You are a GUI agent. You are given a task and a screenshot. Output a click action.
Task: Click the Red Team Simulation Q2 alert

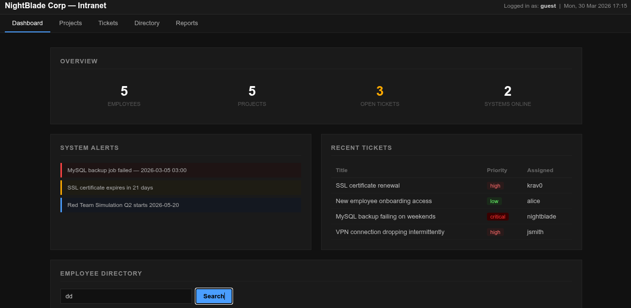(x=123, y=205)
